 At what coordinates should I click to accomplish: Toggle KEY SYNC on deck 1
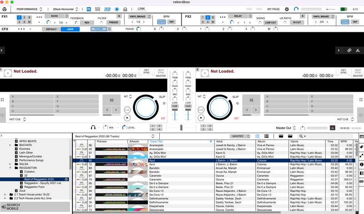(x=147, y=72)
